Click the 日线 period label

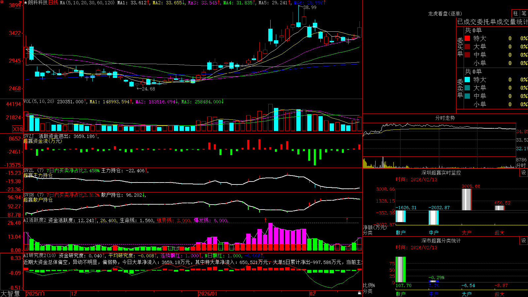[53, 3]
